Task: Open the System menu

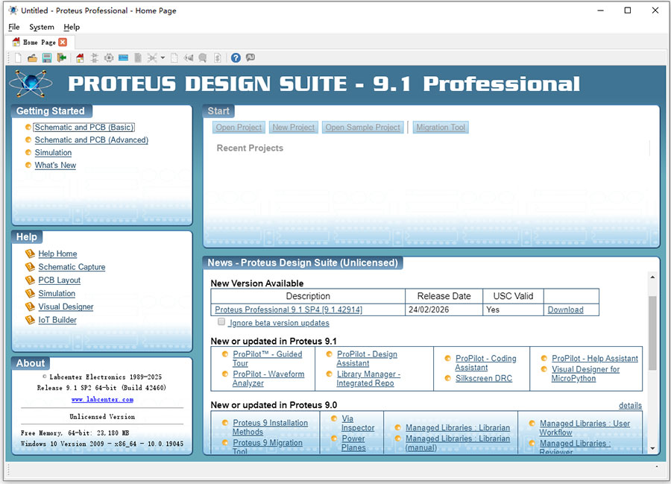Action: click(42, 27)
